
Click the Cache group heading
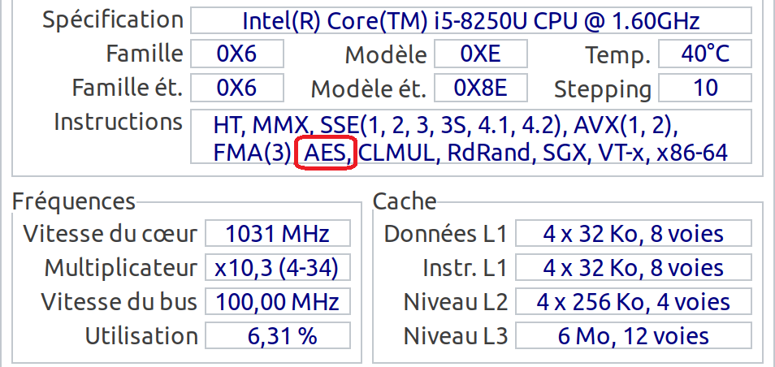click(405, 201)
